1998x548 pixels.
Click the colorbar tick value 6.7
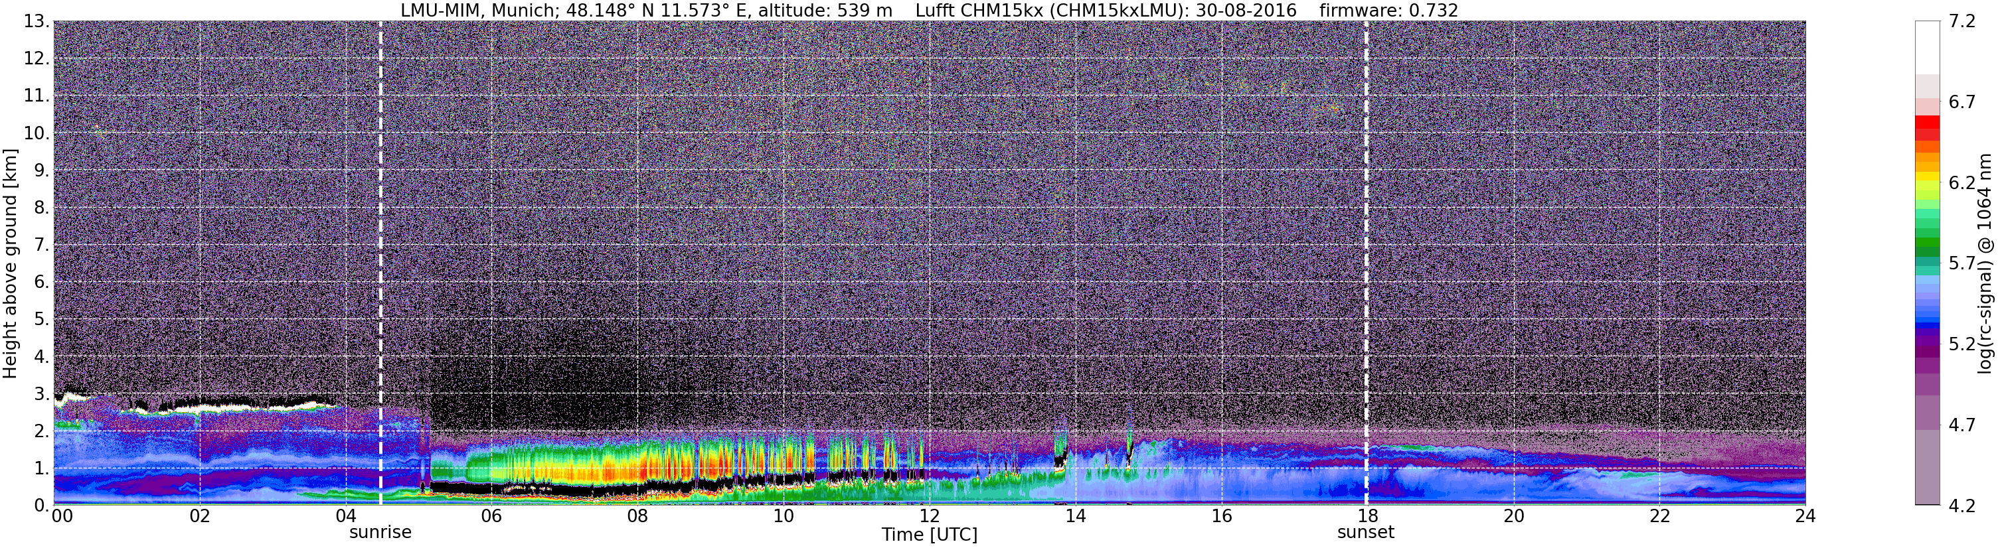pos(1962,102)
